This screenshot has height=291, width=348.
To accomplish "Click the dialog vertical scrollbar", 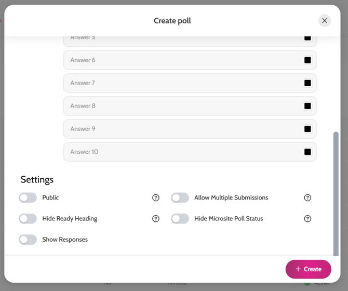I will tap(336, 192).
